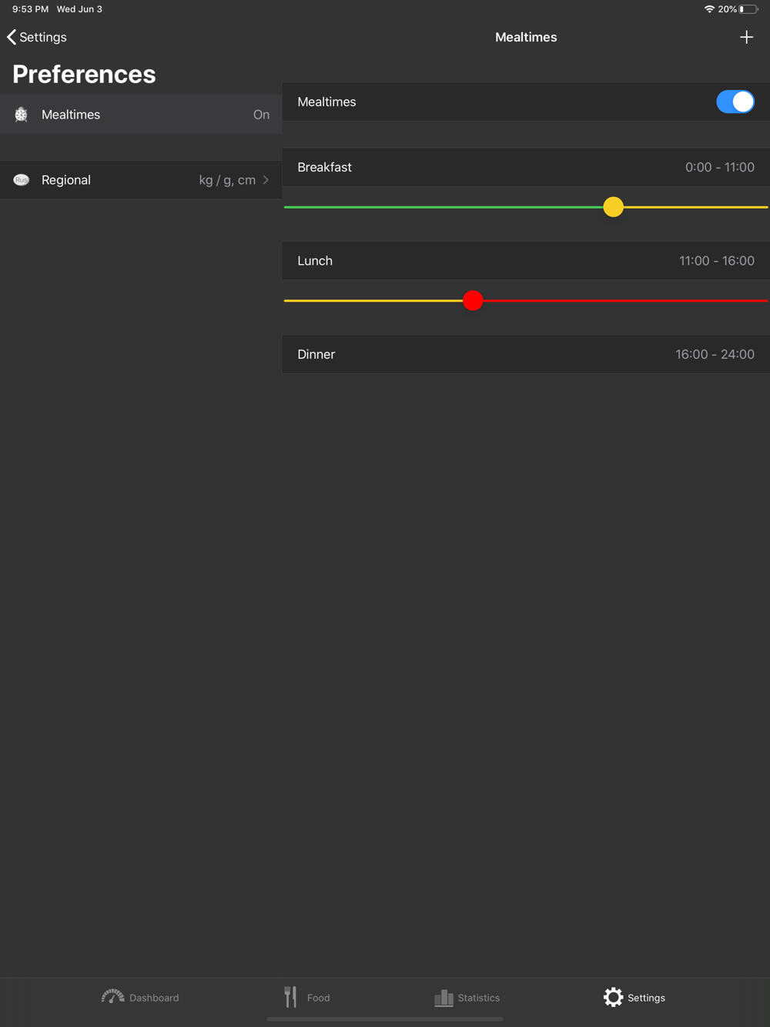Select the Dinner row label
Viewport: 770px width, 1027px height.
[316, 354]
